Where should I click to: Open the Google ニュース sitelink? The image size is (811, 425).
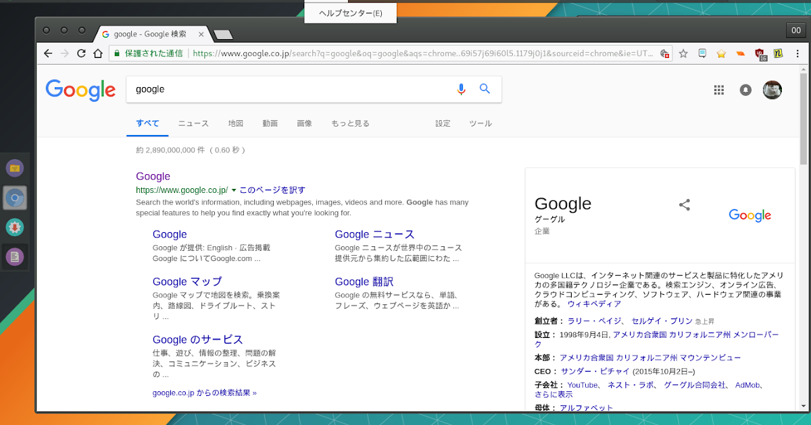point(374,234)
